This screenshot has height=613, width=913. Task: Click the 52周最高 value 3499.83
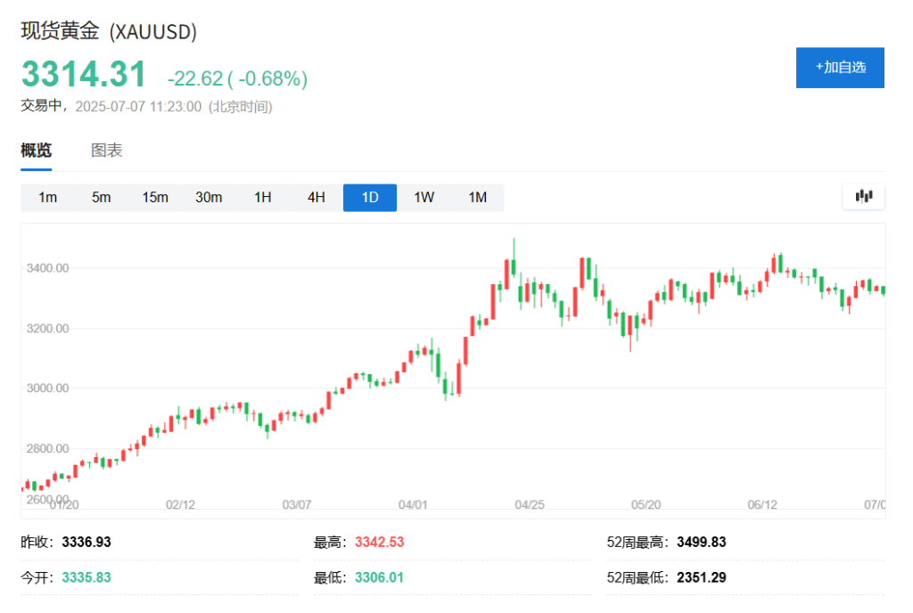click(x=702, y=542)
